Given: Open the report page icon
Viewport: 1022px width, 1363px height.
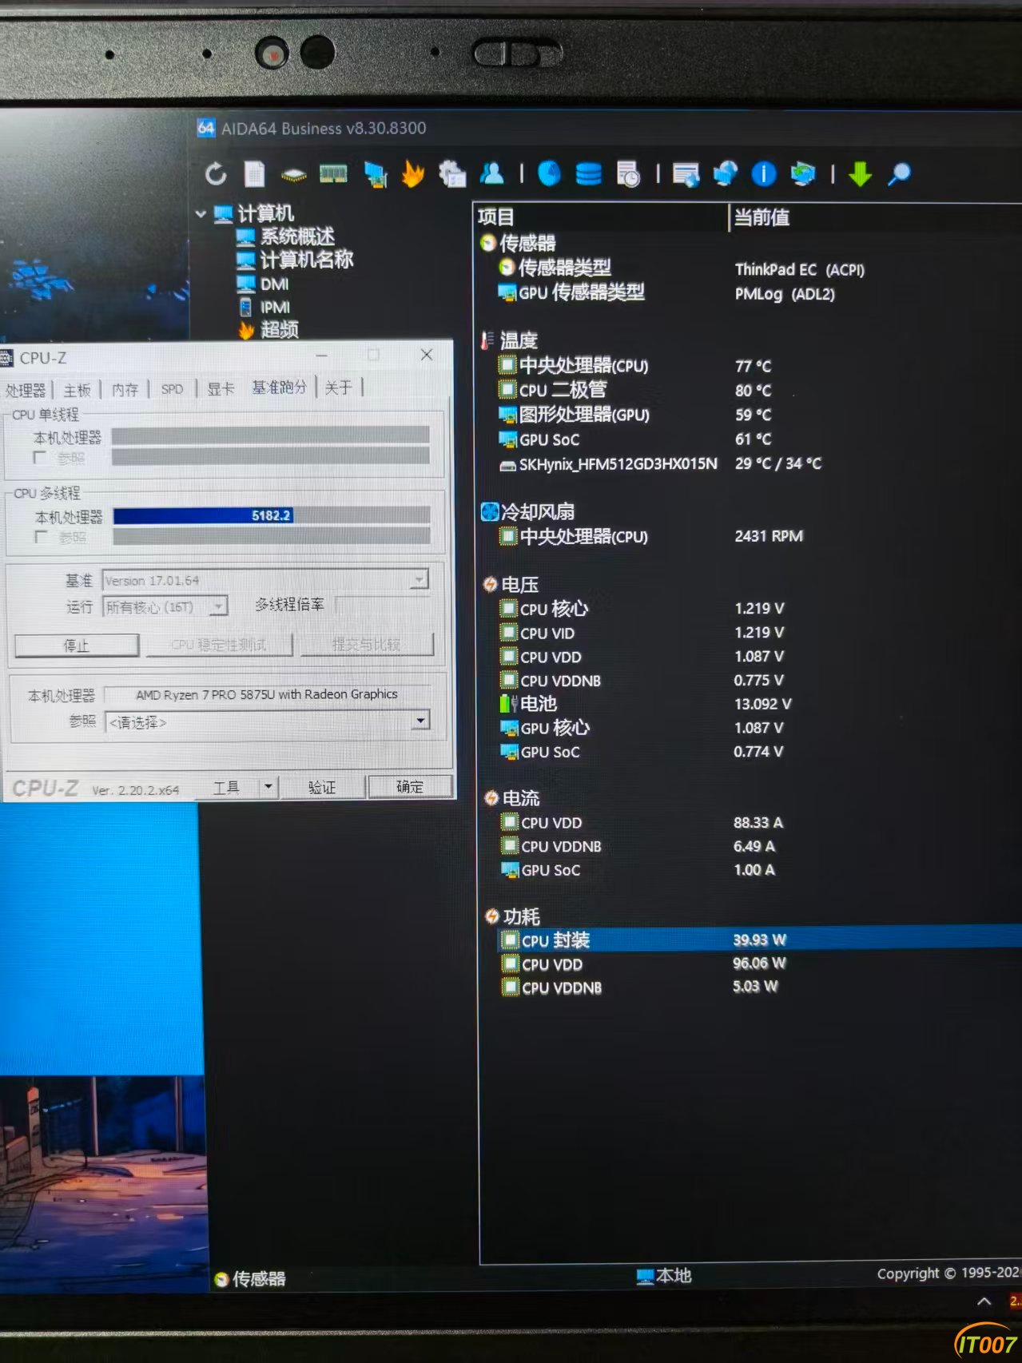Looking at the screenshot, I should coord(255,174).
